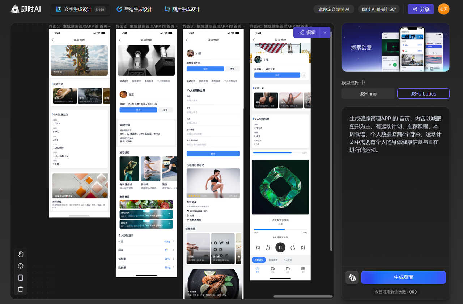
Task: Open the dropdown arrow beside 编辑
Action: pos(325,32)
